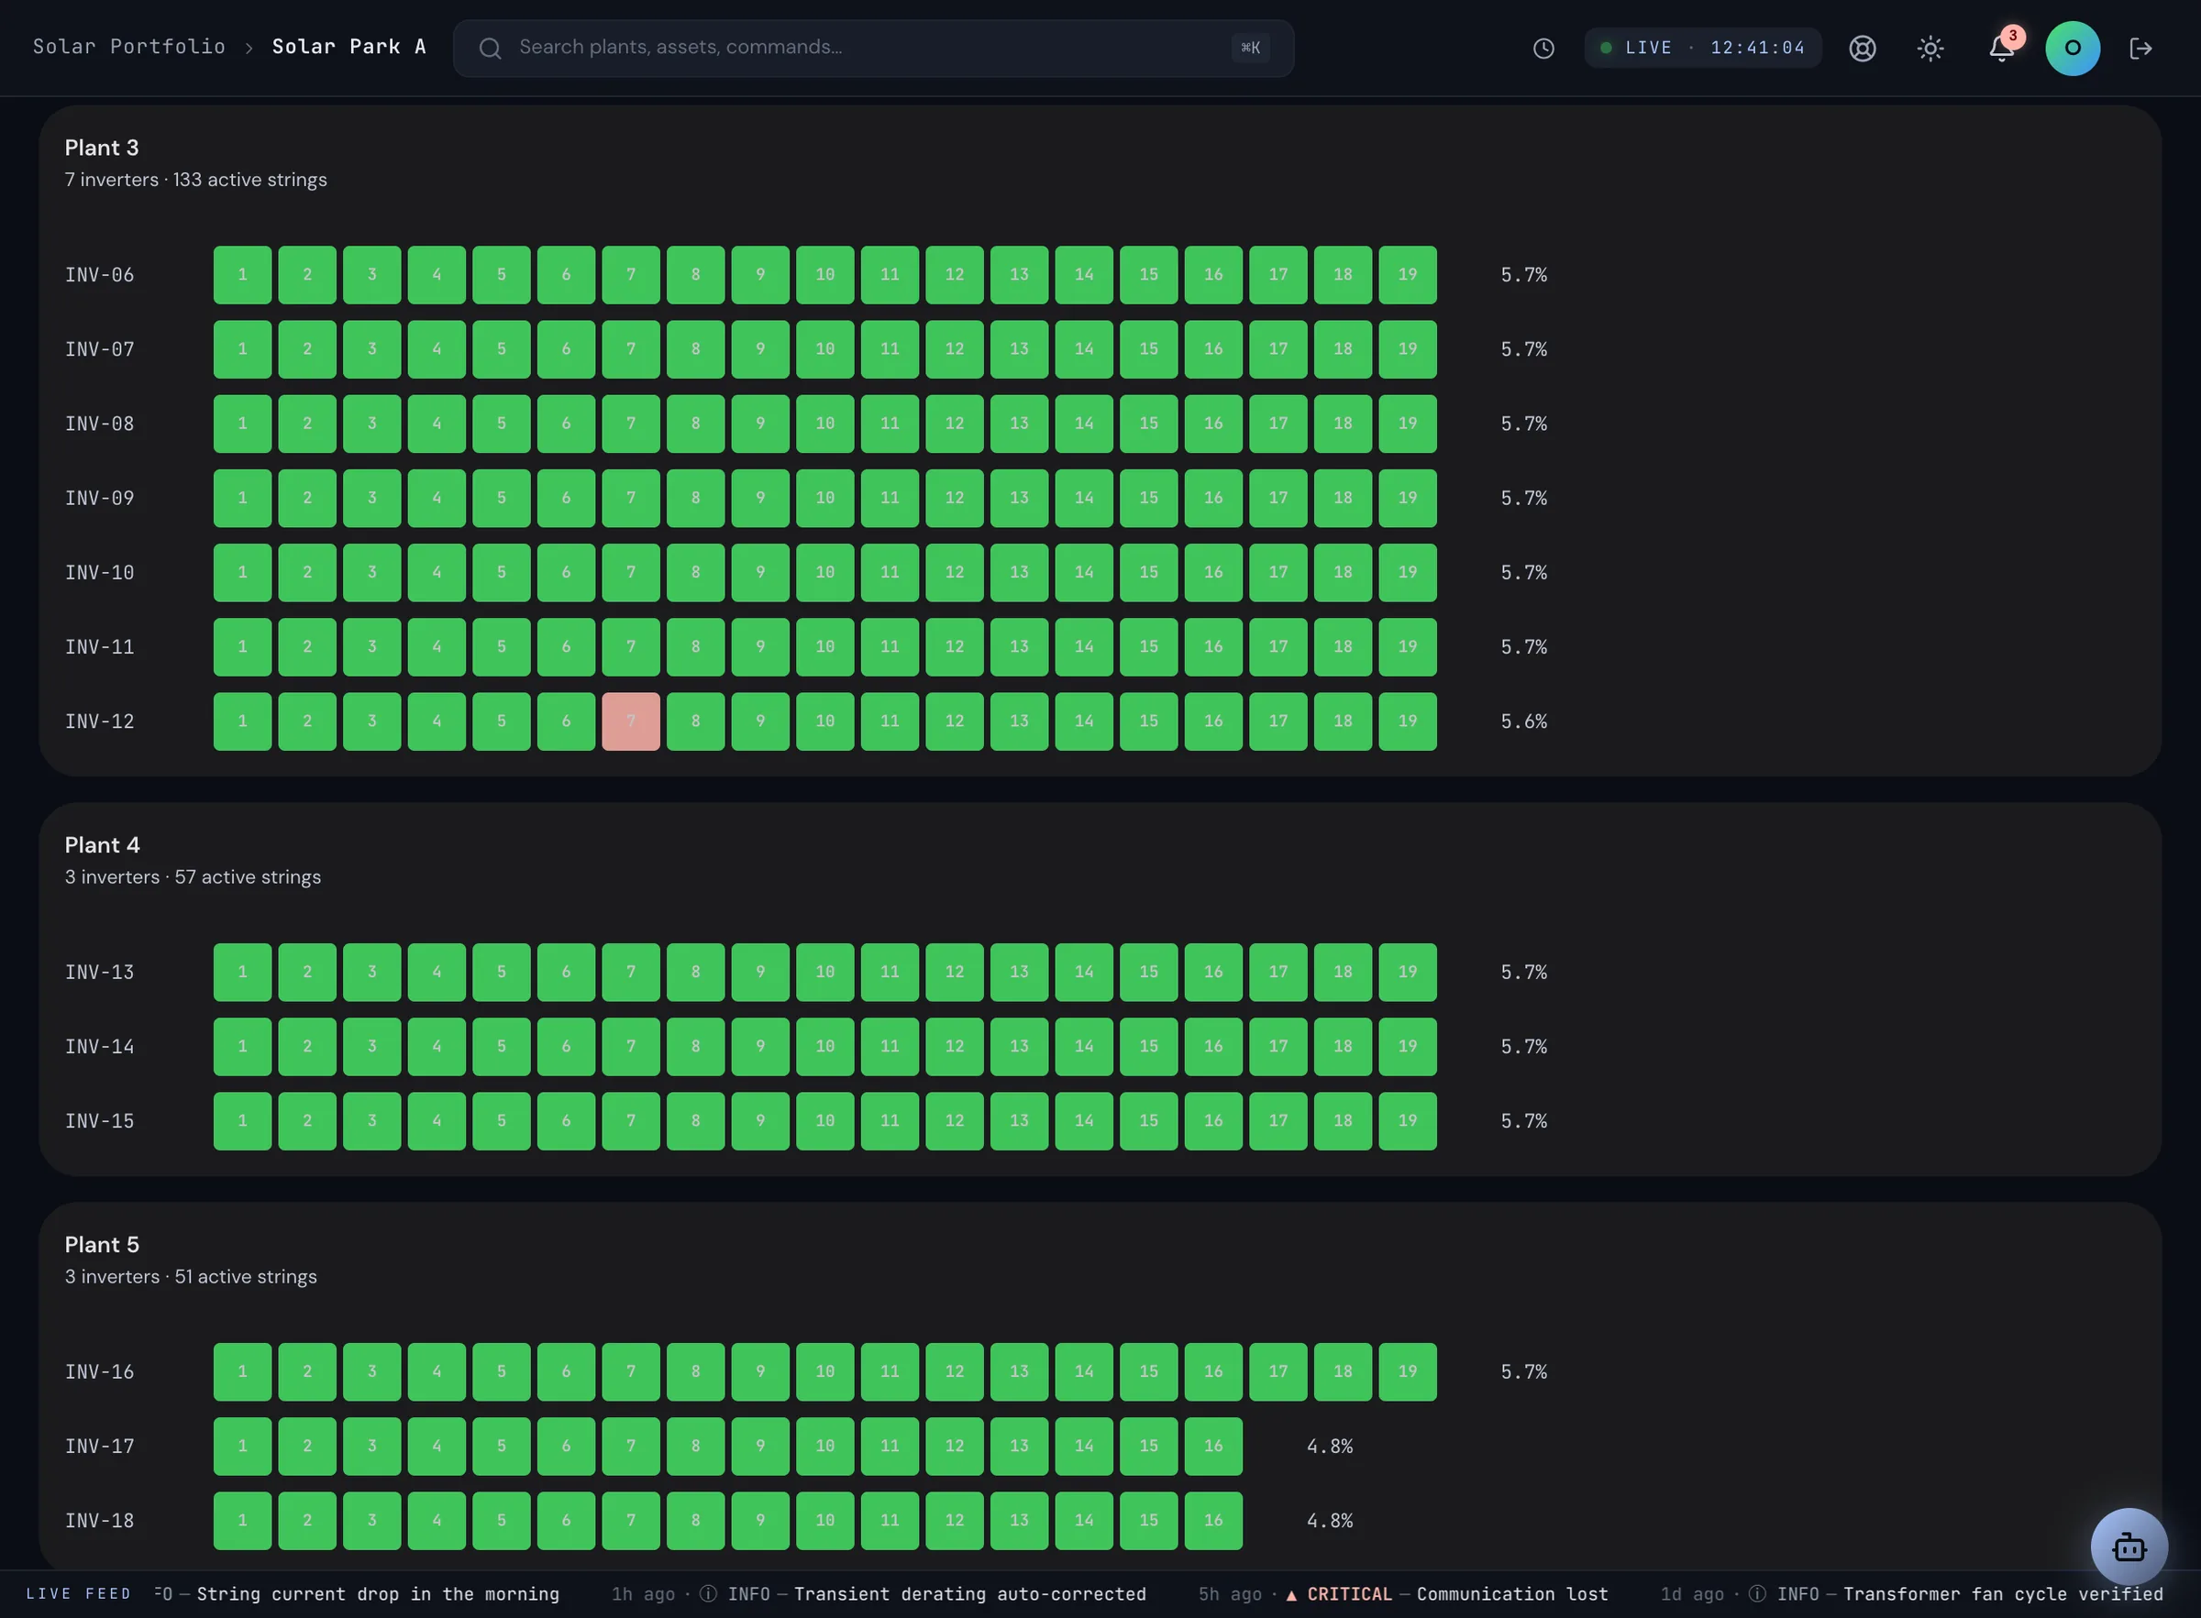Screen dimensions: 2201x1618
Task: Click the logout icon
Action: pos(2140,48)
